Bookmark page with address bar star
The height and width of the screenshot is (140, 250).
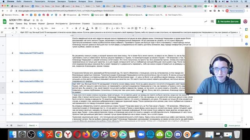pos(205,11)
